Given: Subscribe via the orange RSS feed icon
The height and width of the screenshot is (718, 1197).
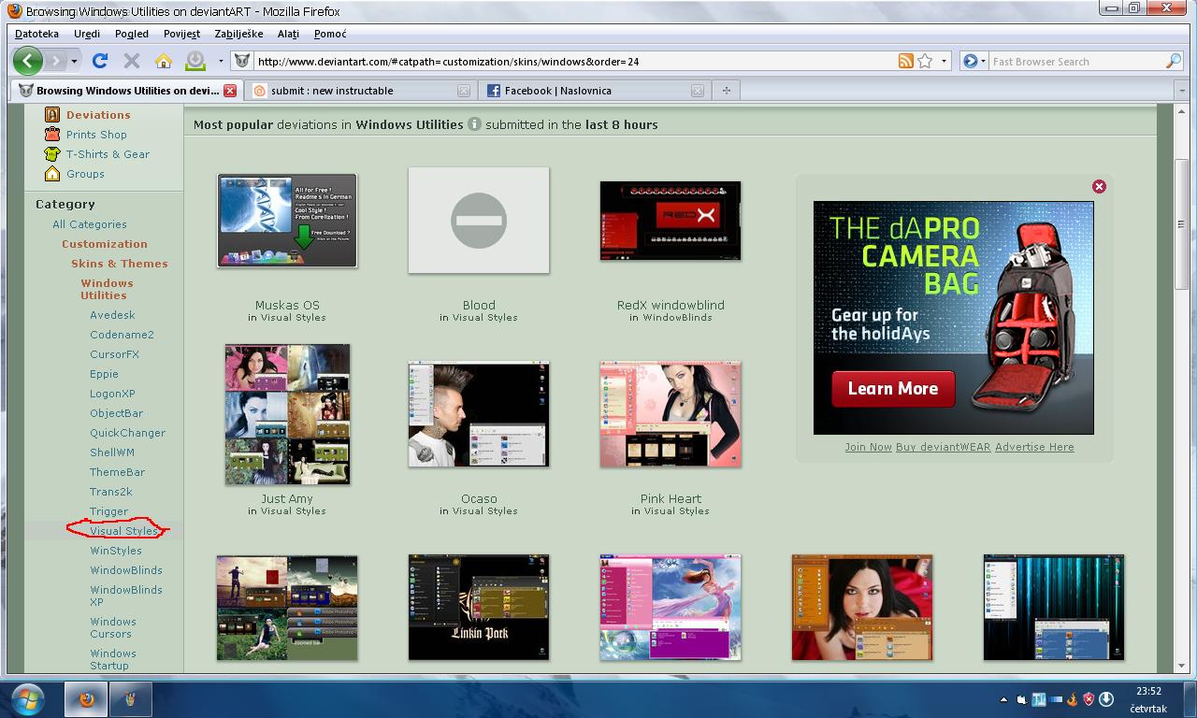Looking at the screenshot, I should coord(905,61).
